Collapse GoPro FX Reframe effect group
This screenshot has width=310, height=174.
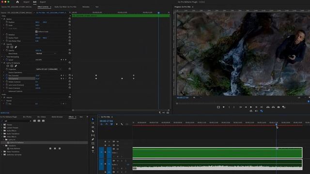2,63
